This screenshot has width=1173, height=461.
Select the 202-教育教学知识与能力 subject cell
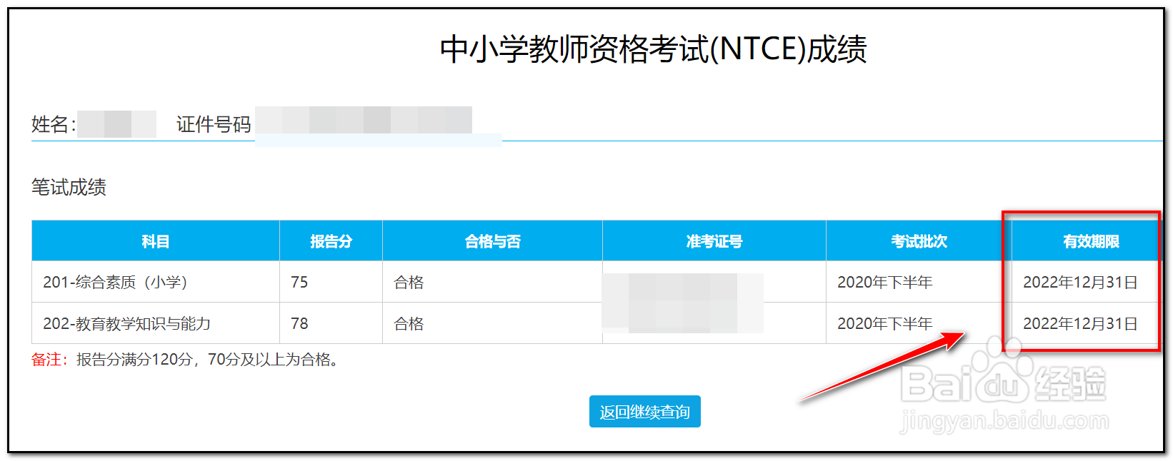click(x=126, y=323)
